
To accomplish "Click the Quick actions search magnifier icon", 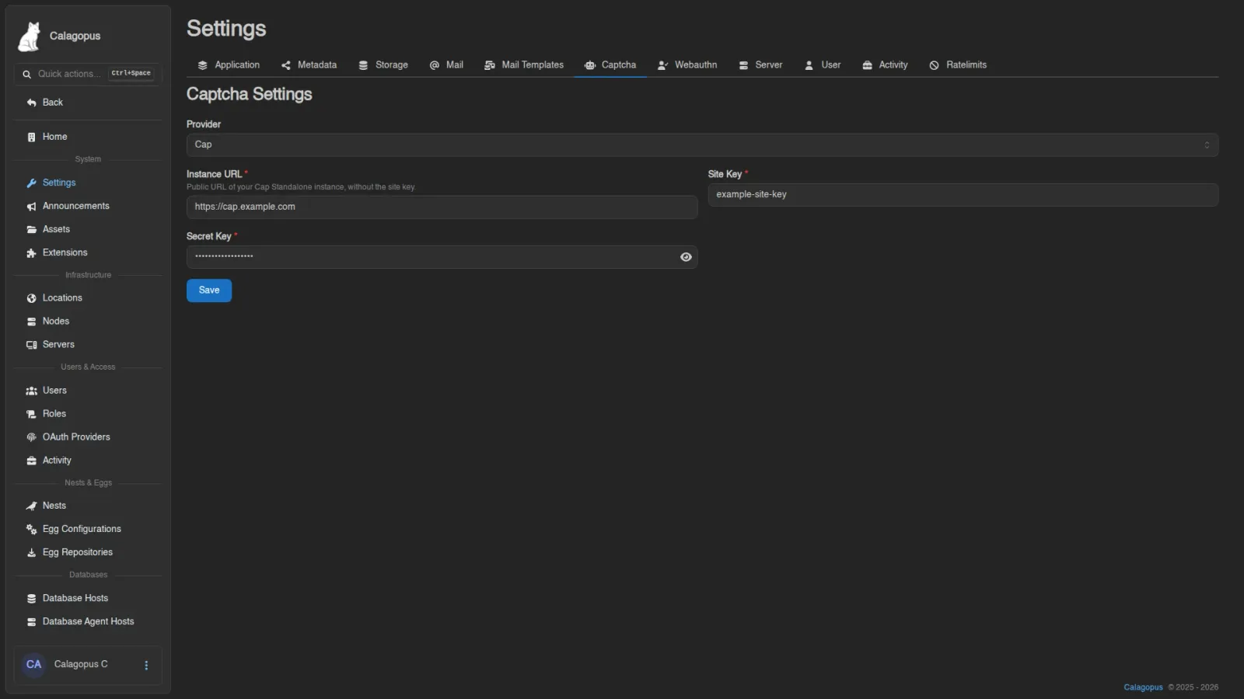I will point(27,74).
